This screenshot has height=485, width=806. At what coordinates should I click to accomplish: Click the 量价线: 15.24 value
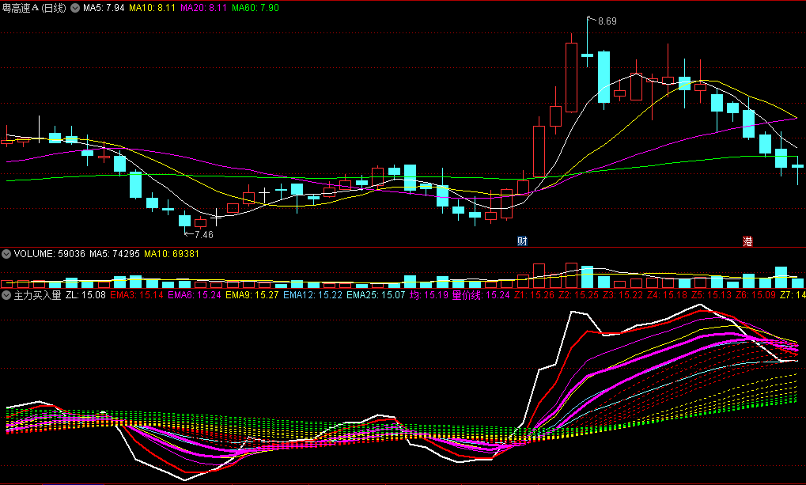[481, 295]
